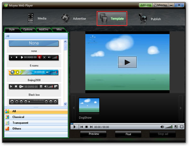The height and width of the screenshot is (146, 189).
Task: Open the Media section
Action: tap(37, 19)
